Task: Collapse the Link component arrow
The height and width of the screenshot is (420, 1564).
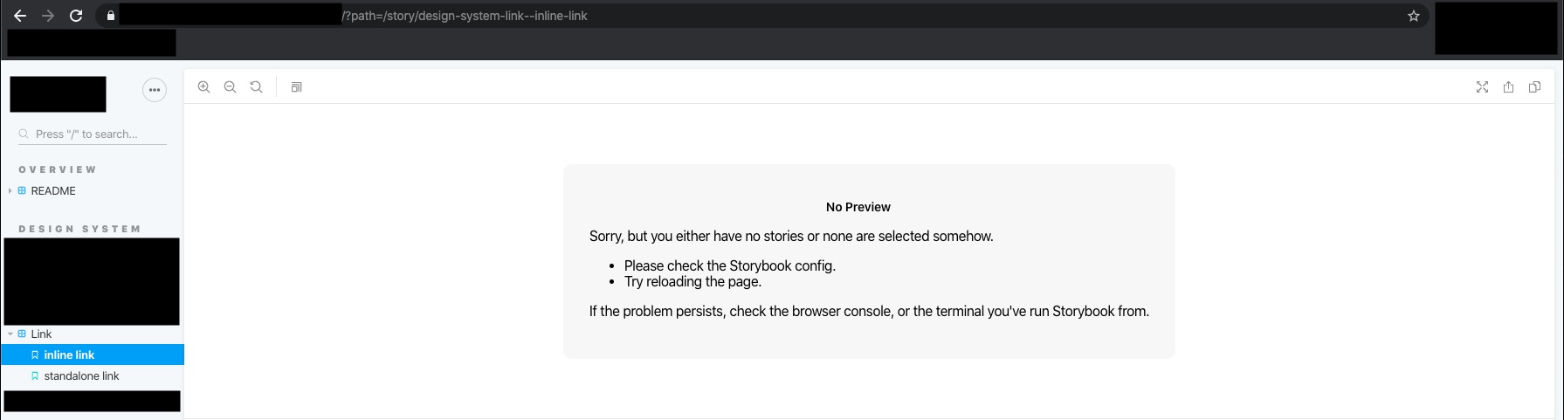Action: pos(10,334)
